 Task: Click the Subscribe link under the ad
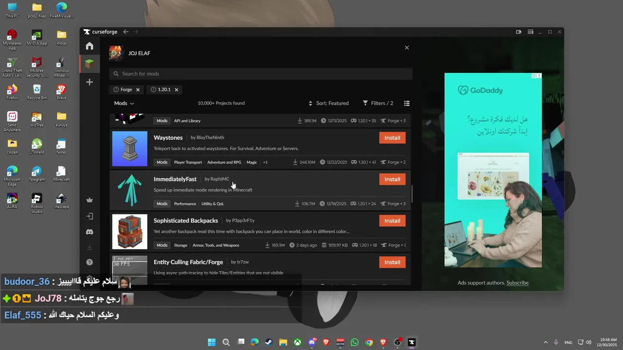click(517, 283)
